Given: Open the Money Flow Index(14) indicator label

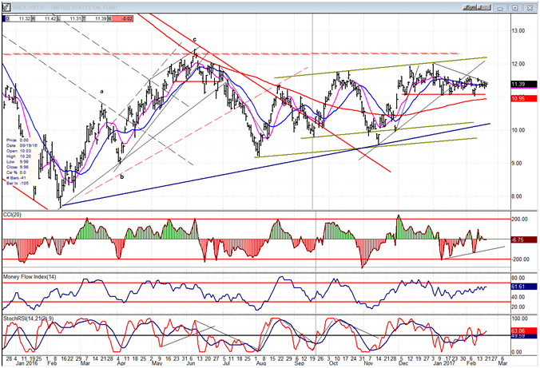Looking at the screenshot, I should point(30,277).
